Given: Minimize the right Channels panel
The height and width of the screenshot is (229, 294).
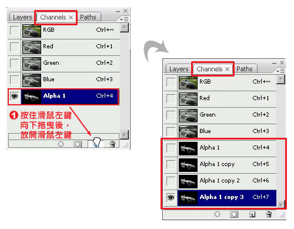Looking at the screenshot, I should coord(274,64).
